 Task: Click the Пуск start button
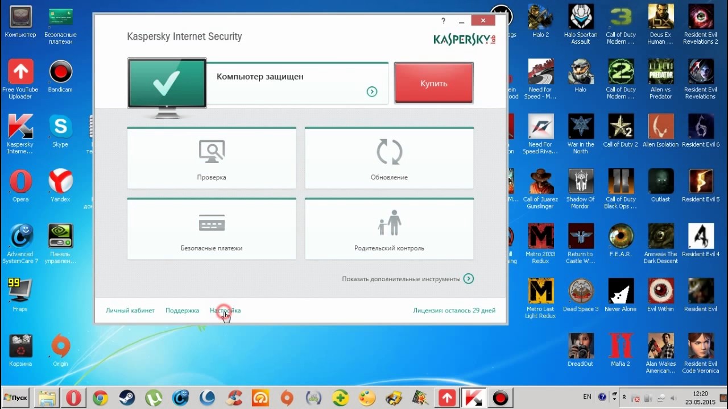pyautogui.click(x=15, y=397)
